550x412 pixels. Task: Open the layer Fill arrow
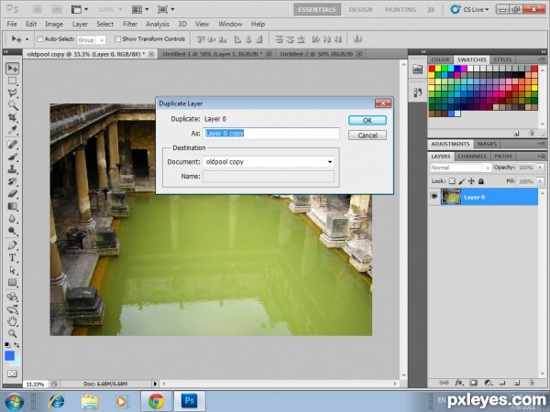(x=540, y=181)
